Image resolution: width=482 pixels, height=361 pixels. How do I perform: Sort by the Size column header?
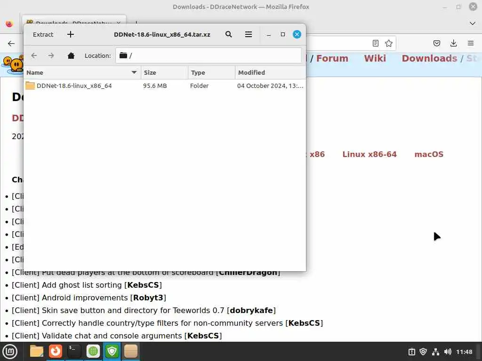click(164, 72)
